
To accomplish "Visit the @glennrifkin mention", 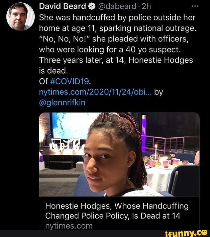I will [62, 102].
